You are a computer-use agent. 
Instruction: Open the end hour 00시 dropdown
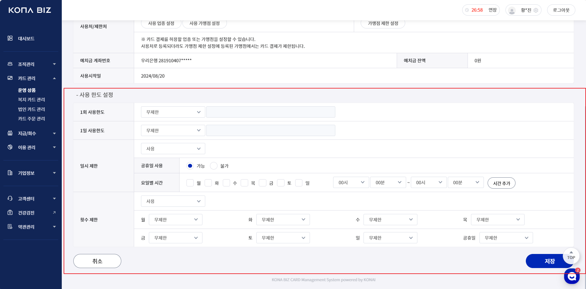[x=429, y=182]
